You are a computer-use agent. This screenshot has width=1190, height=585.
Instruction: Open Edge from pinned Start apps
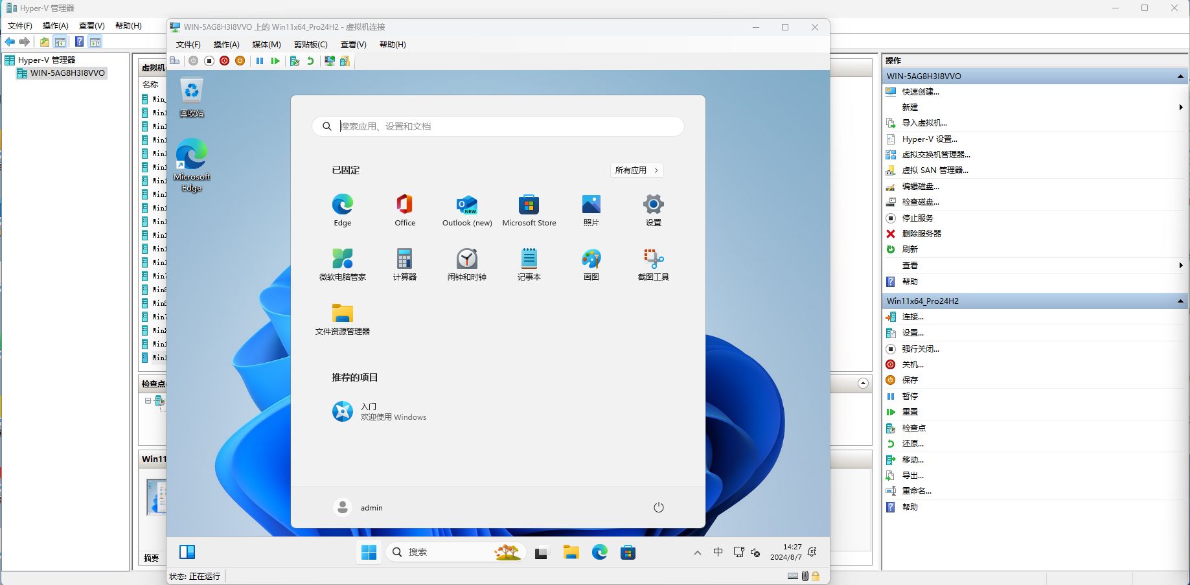(x=343, y=210)
